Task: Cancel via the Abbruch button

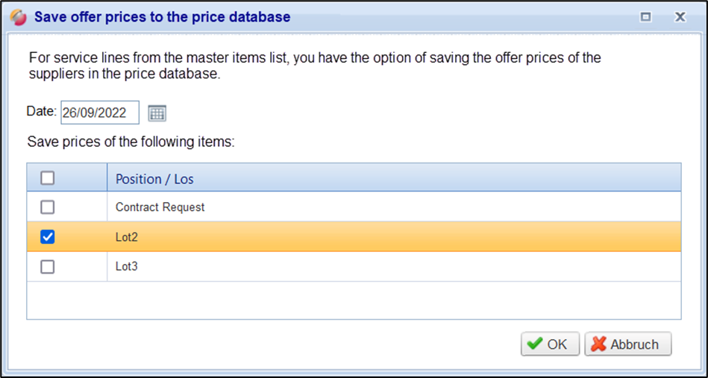Action: (627, 344)
